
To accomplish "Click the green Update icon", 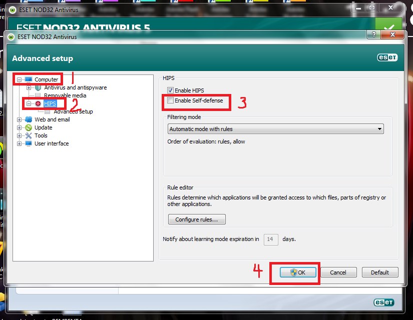I will [x=29, y=127].
